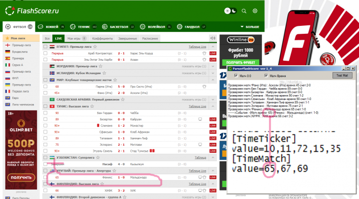Viewport: 359px width, 199px height.
Task: Open lineup shirt icon for Араб Контракторс match
Action: 204,53
